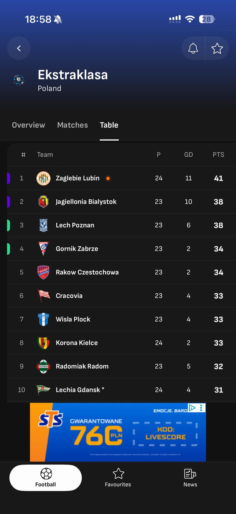Open the STS Livescore ad banner
The height and width of the screenshot is (514, 236).
point(118,432)
